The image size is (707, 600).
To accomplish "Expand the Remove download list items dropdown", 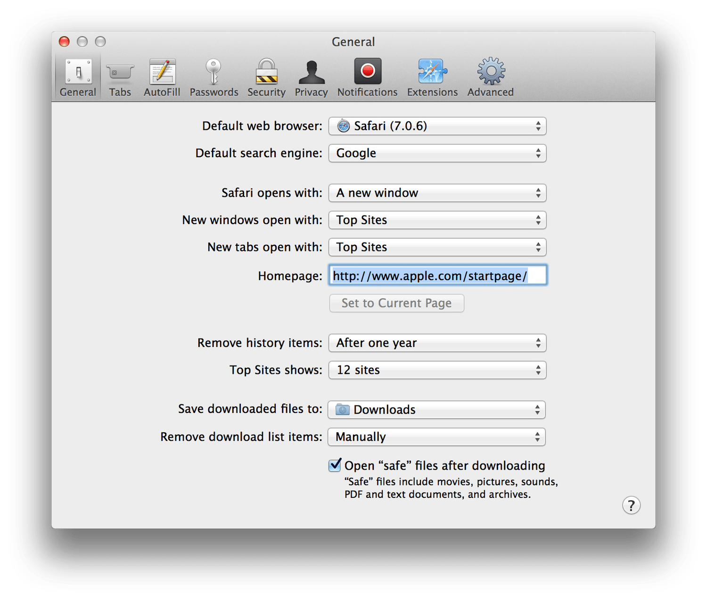I will 436,437.
